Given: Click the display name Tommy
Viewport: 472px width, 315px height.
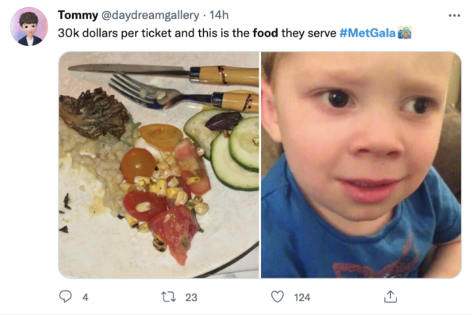Looking at the screenshot, I should point(78,15).
